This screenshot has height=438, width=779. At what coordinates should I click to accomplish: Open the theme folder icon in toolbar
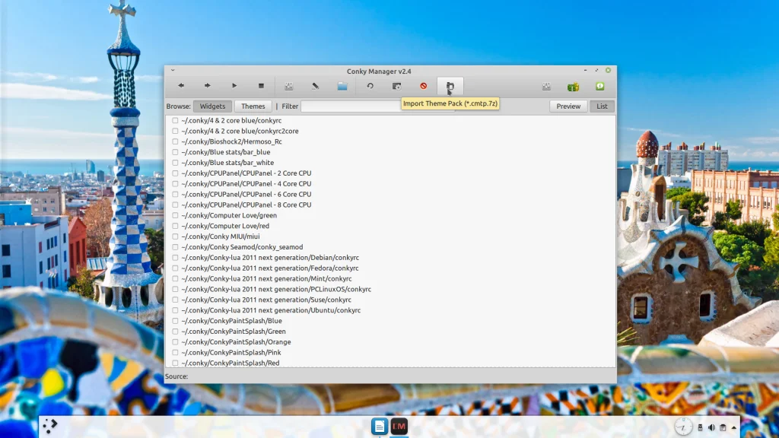pyautogui.click(x=342, y=86)
